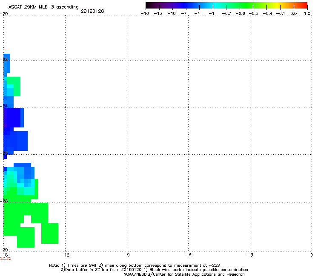Click the -30 latitude axis label
Screen dimensions: 315x277
(x=4, y=250)
